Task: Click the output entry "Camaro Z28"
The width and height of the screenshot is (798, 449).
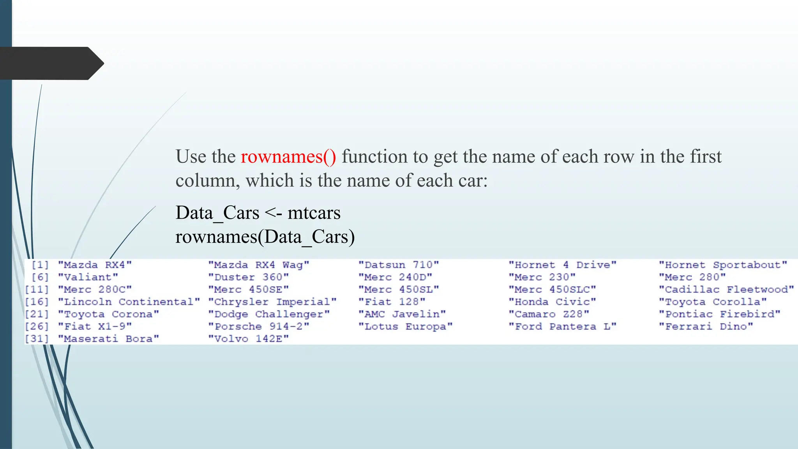Action: (549, 314)
